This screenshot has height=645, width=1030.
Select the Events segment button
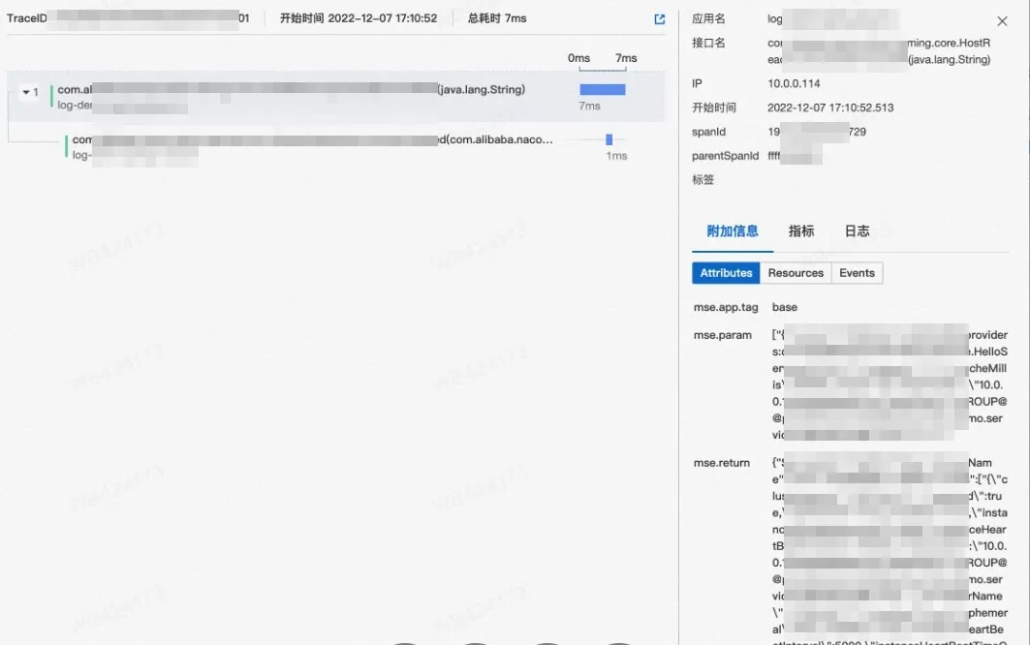(x=858, y=272)
